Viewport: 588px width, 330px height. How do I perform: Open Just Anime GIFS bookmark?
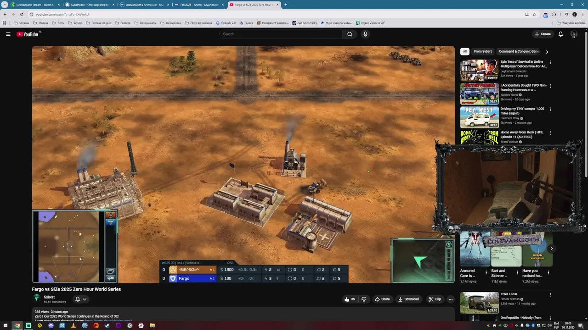click(x=304, y=23)
